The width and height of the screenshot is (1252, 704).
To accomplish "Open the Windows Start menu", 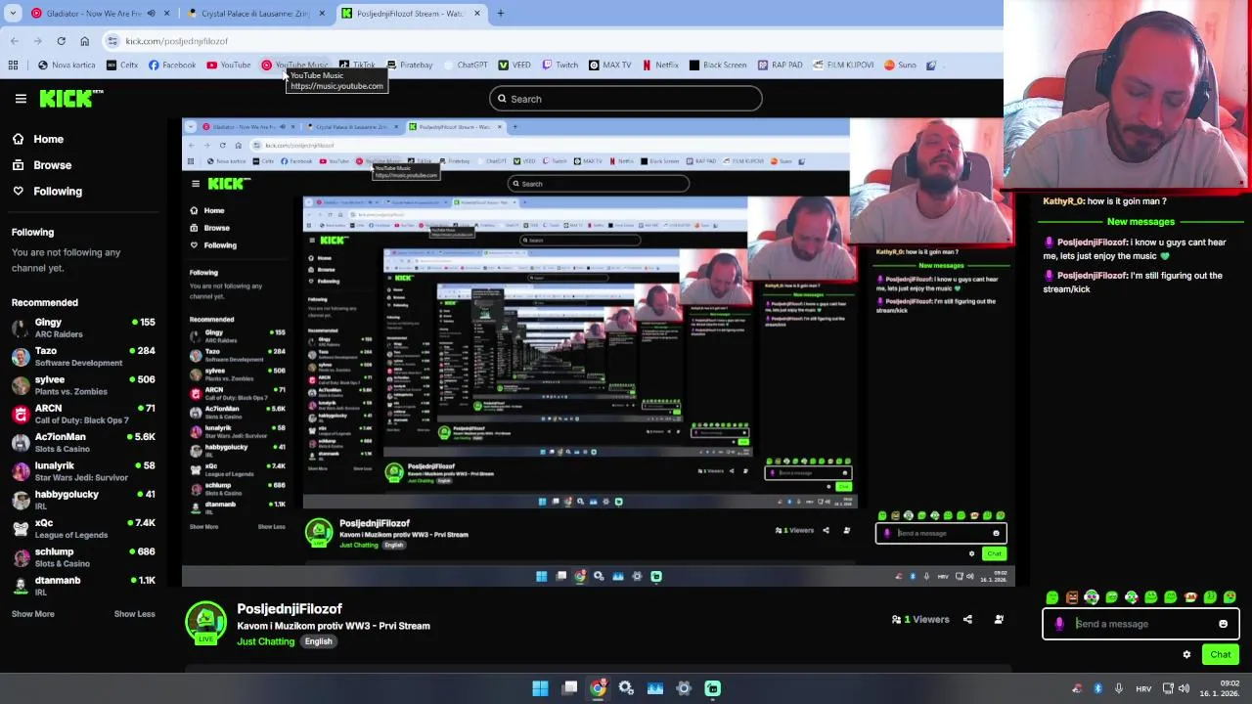I will pos(540,688).
